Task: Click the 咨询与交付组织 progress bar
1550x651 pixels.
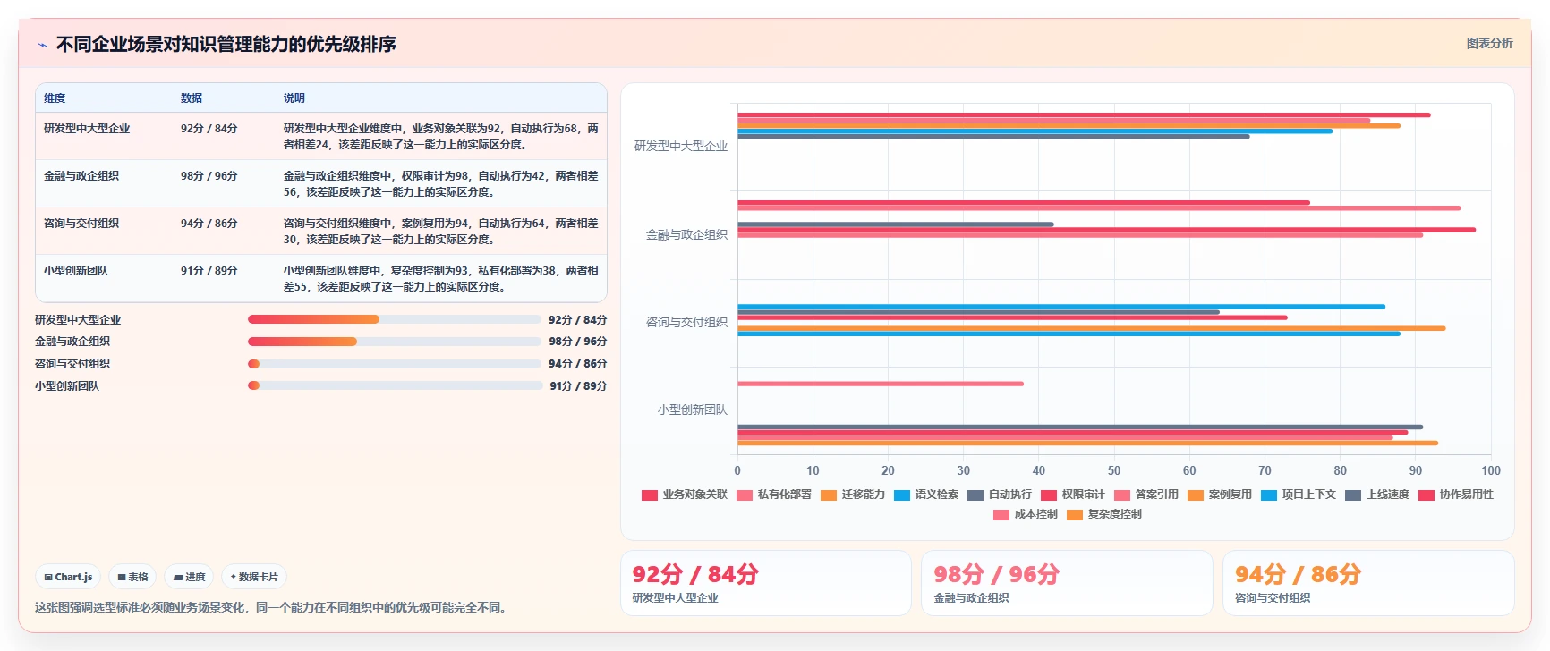Action: [395, 364]
